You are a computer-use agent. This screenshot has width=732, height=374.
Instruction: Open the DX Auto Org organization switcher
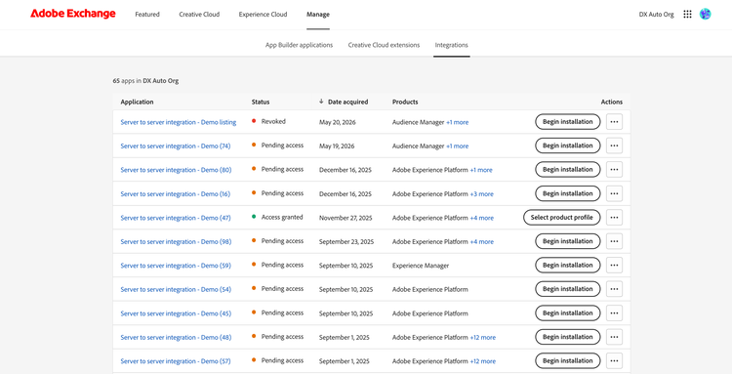pyautogui.click(x=657, y=15)
